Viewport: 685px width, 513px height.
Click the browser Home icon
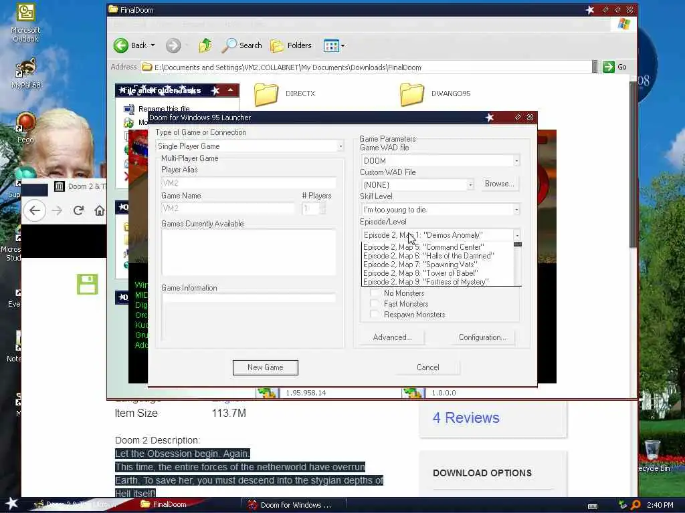(100, 210)
